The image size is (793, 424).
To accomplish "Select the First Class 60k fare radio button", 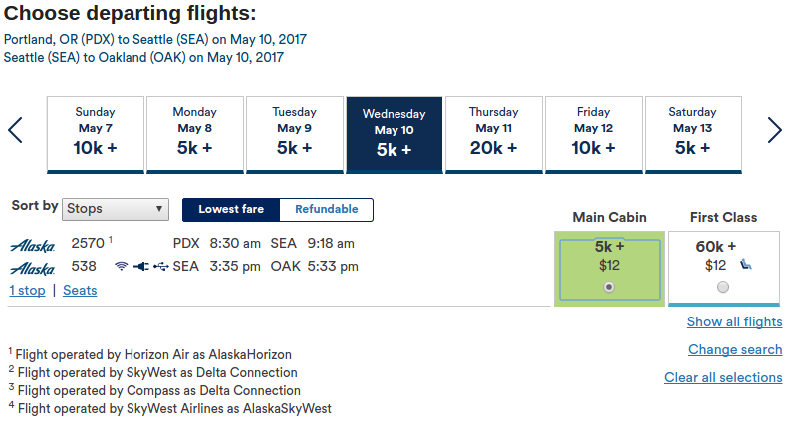I will click(x=723, y=287).
